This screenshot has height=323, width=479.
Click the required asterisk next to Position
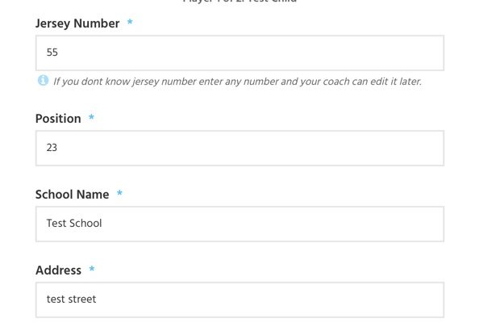91,117
